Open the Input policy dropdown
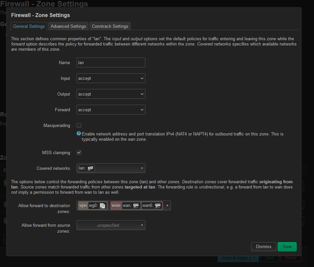The image size is (314, 267). pos(111,78)
